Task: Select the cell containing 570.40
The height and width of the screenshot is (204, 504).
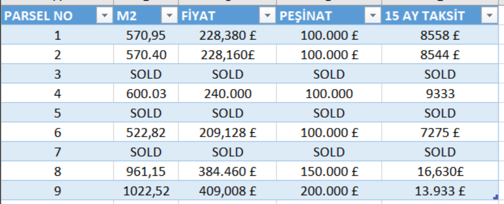Action: [x=146, y=55]
